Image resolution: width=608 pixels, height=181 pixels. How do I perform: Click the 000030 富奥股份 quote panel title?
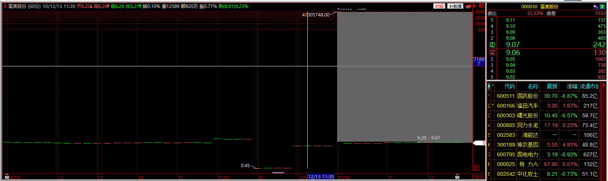tap(540, 7)
